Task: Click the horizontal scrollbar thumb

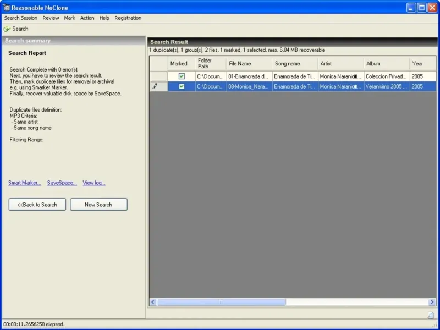Action: tap(222, 302)
